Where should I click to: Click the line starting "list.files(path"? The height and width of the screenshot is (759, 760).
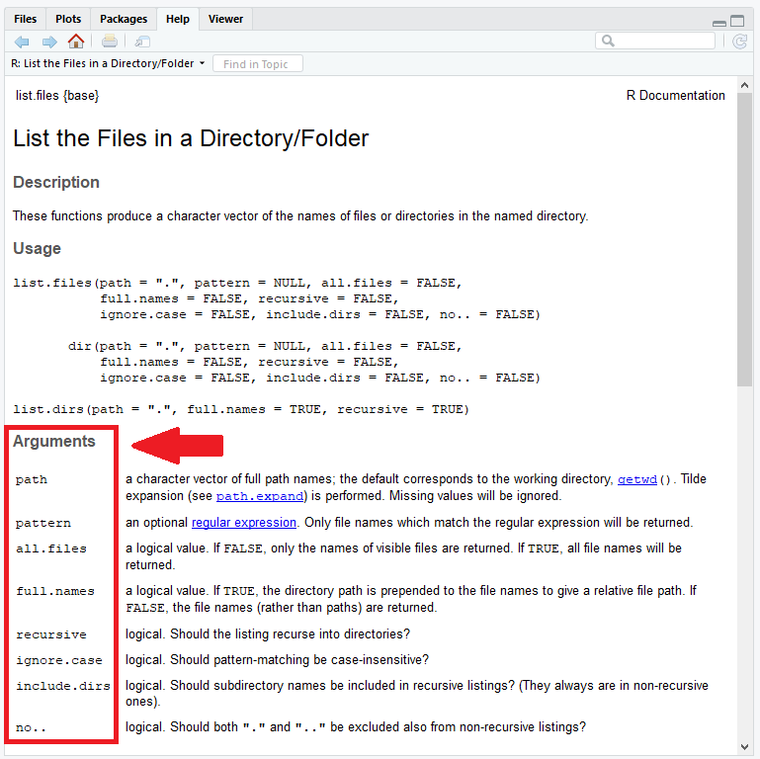point(237,283)
